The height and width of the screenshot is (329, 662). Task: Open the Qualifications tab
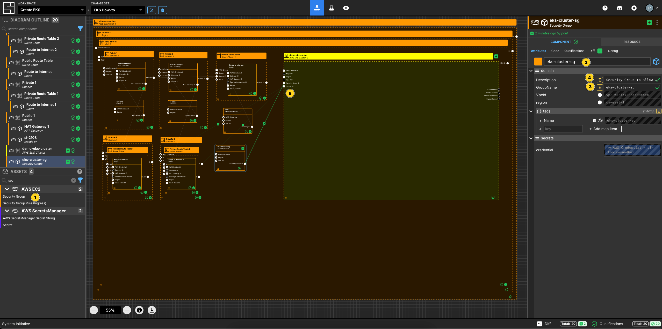(x=574, y=51)
